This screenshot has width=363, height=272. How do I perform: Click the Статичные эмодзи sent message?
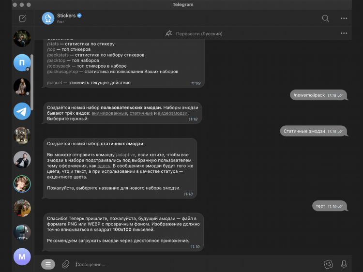tap(314, 131)
